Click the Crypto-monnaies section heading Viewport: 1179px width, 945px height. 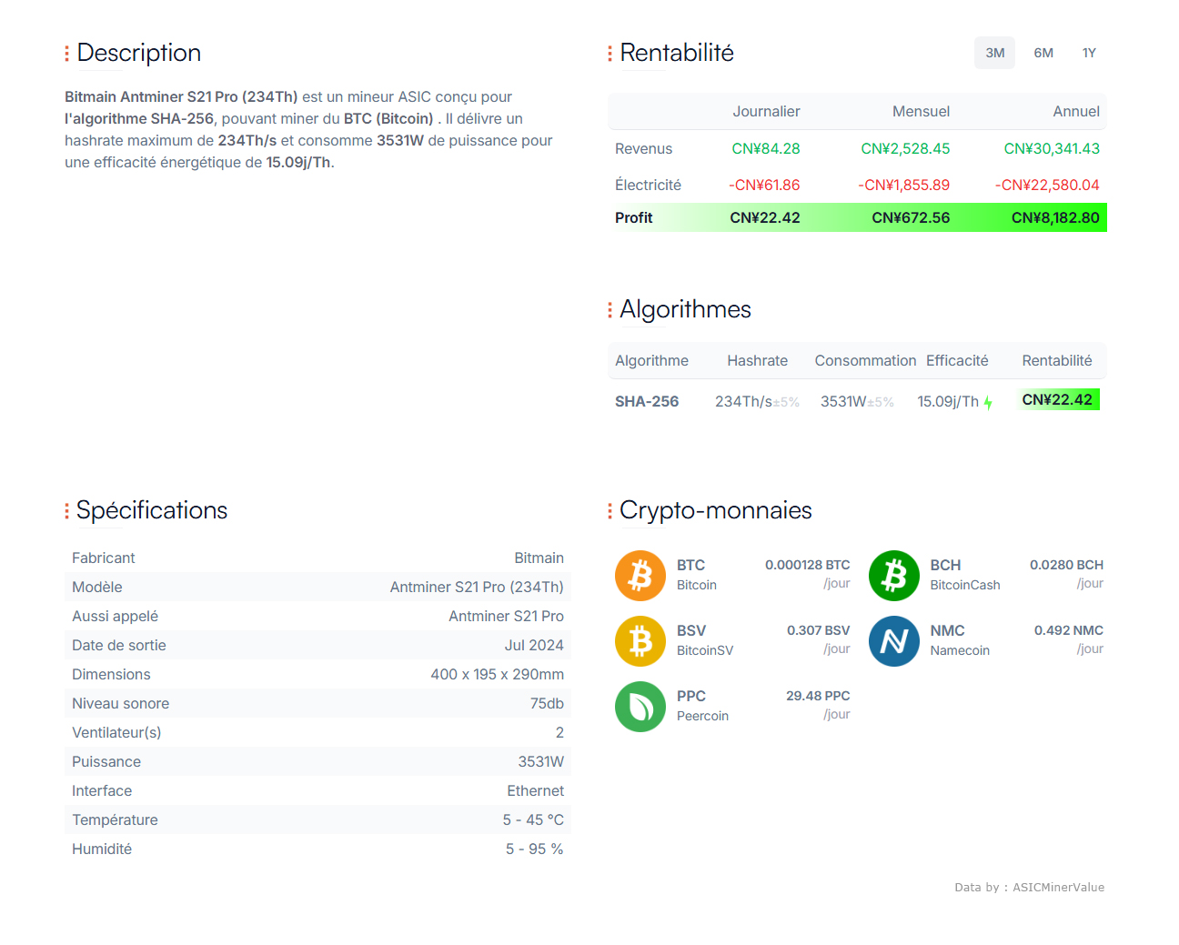pyautogui.click(x=716, y=510)
